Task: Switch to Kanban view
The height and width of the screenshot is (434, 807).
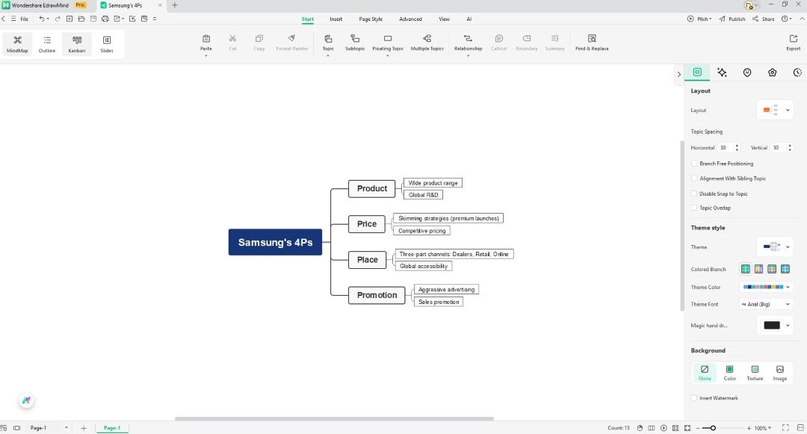Action: point(76,43)
